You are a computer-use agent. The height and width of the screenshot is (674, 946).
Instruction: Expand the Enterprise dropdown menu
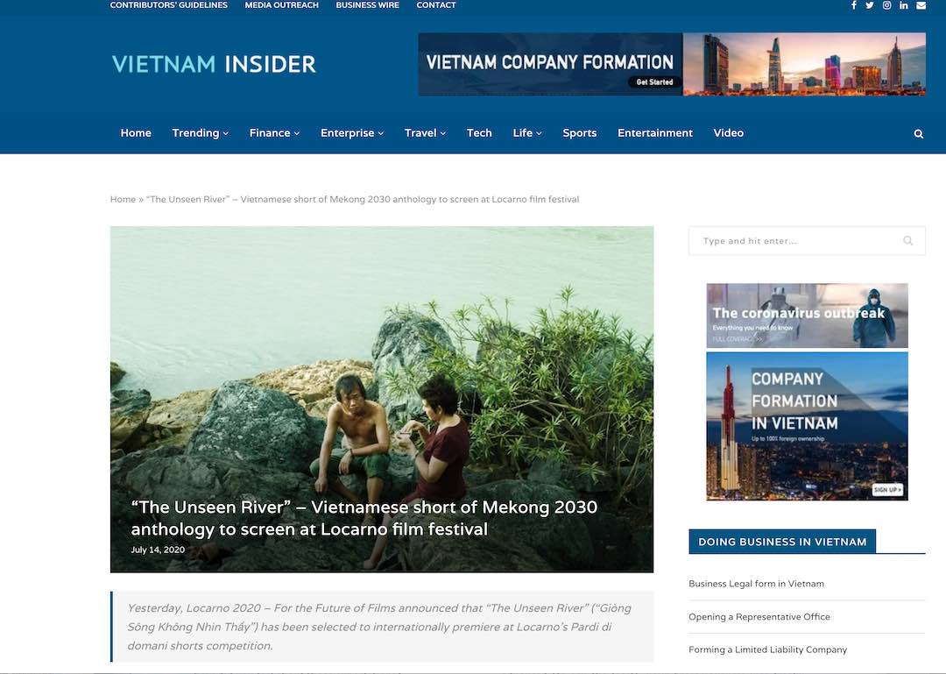click(x=352, y=133)
